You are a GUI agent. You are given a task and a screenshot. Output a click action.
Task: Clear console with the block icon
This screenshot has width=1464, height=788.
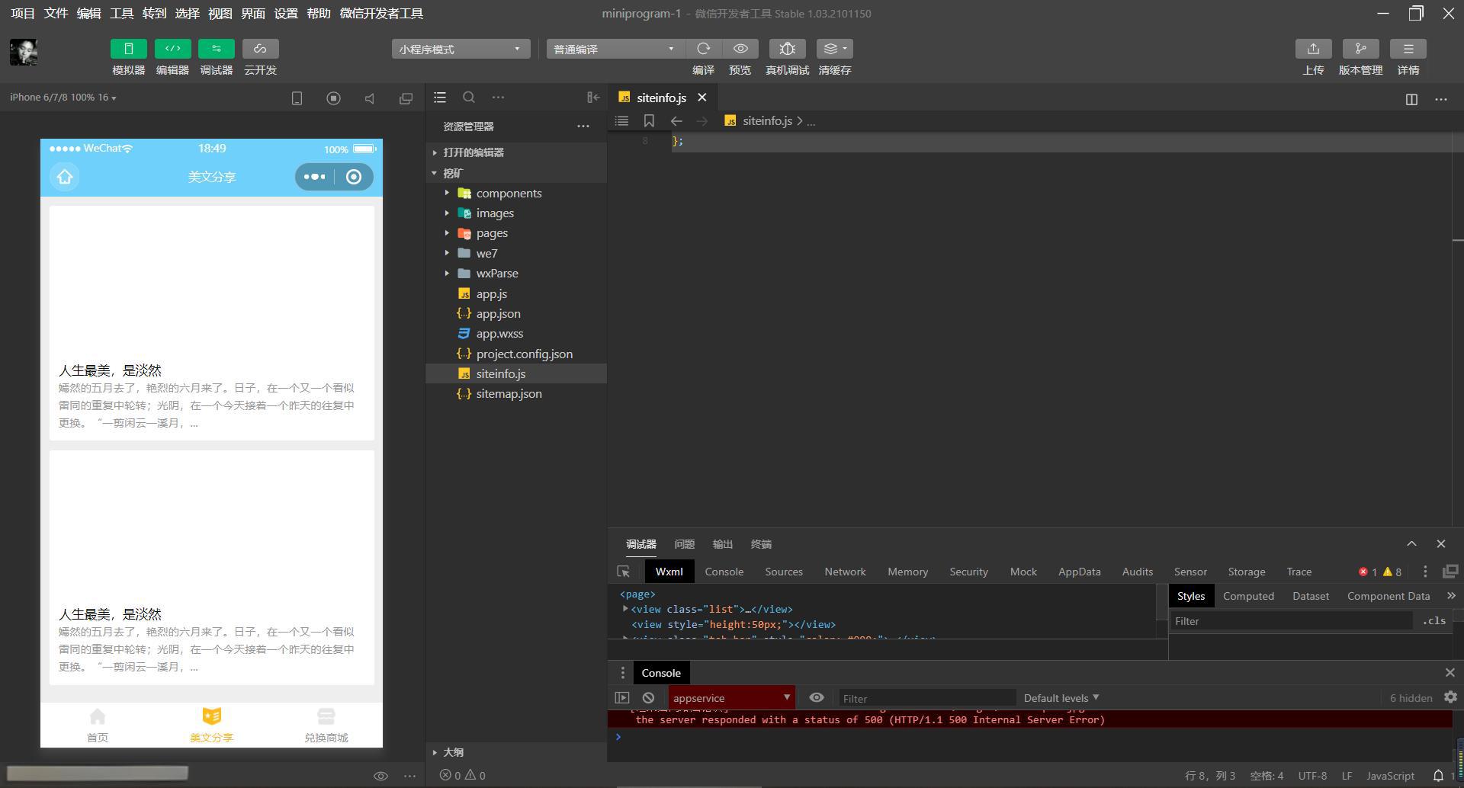(648, 697)
